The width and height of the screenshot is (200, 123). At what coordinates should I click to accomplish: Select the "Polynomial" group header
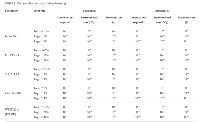pyautogui.click(x=89, y=11)
